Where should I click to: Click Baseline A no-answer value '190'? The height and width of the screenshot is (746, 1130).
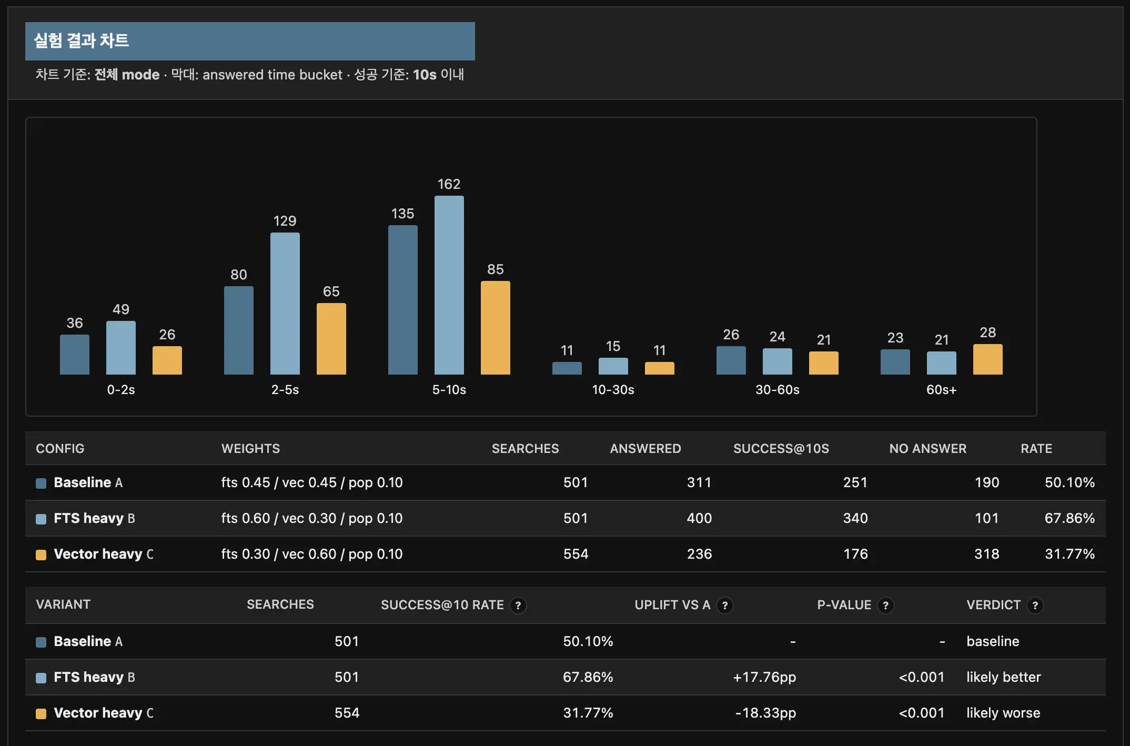(987, 482)
